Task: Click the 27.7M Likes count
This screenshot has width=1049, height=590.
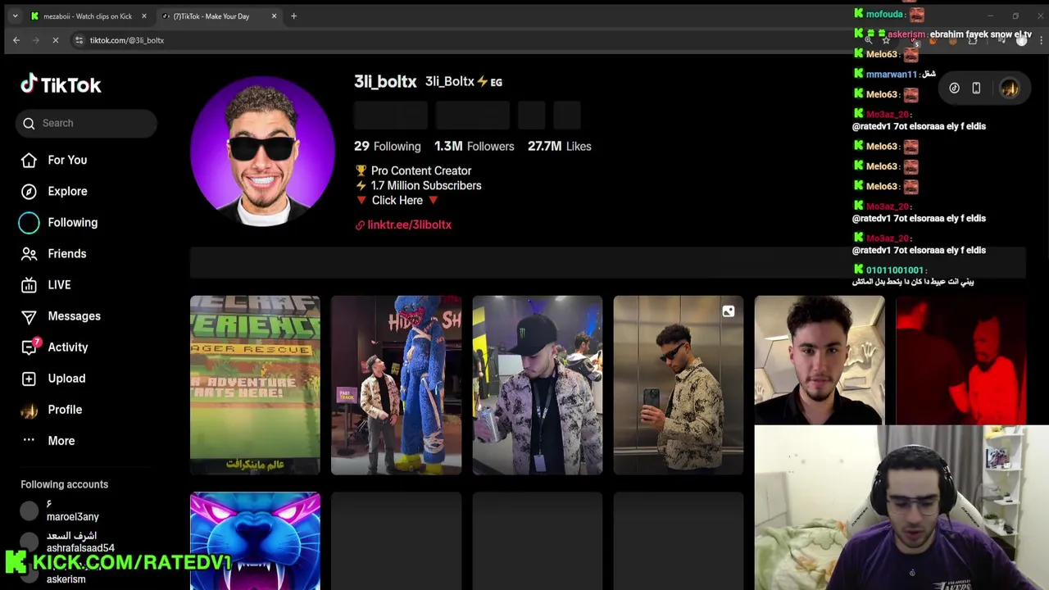Action: (559, 146)
